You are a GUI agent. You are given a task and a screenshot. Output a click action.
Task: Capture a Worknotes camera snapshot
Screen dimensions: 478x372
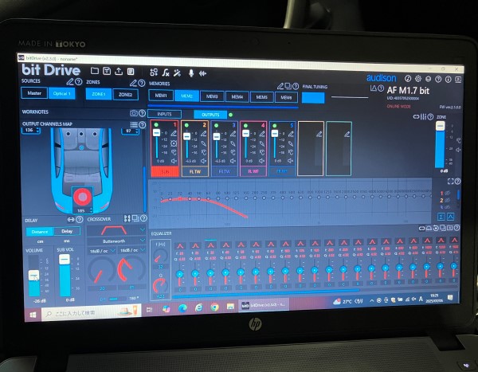pyautogui.click(x=134, y=113)
